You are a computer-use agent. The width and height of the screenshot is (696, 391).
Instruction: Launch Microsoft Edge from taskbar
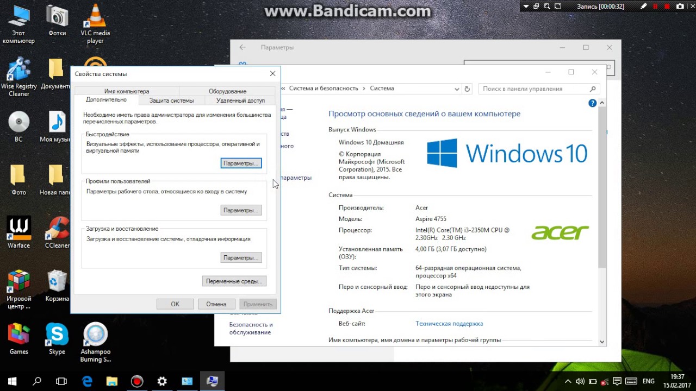(x=87, y=381)
